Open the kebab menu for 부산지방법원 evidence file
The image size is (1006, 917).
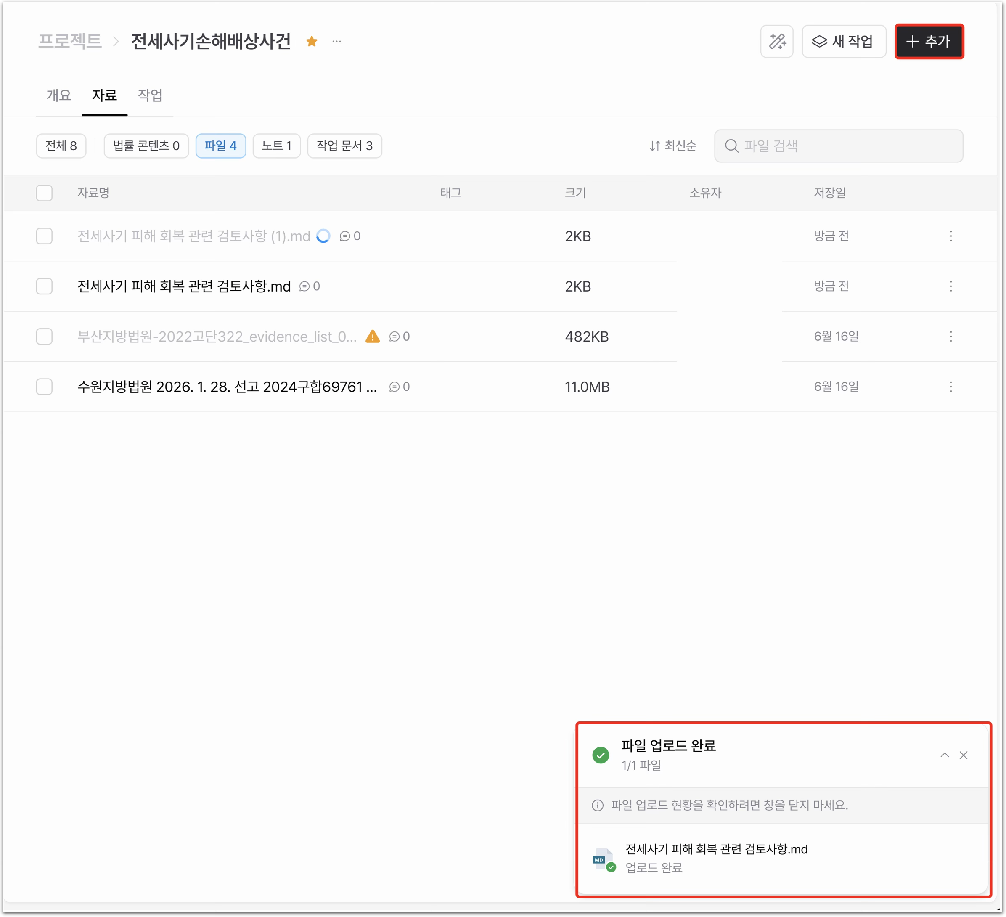[950, 337]
